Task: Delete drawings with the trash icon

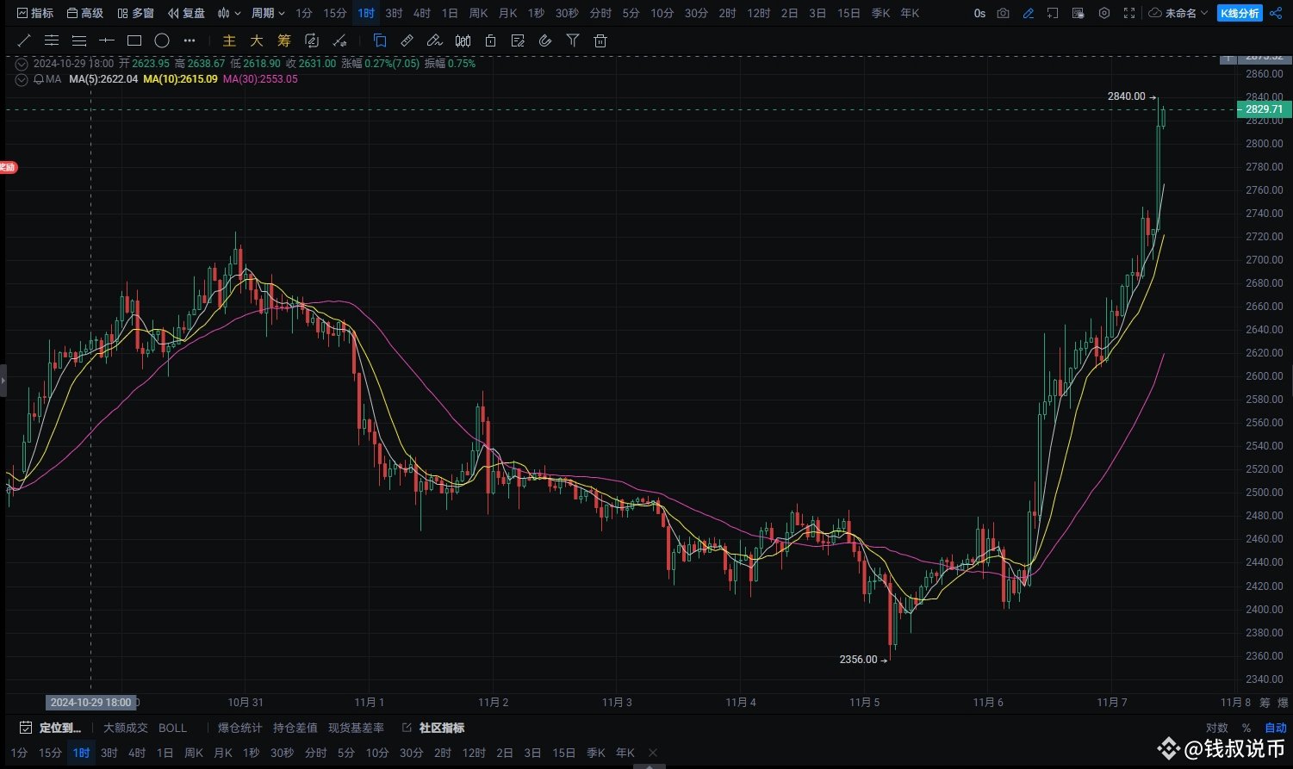Action: point(600,40)
